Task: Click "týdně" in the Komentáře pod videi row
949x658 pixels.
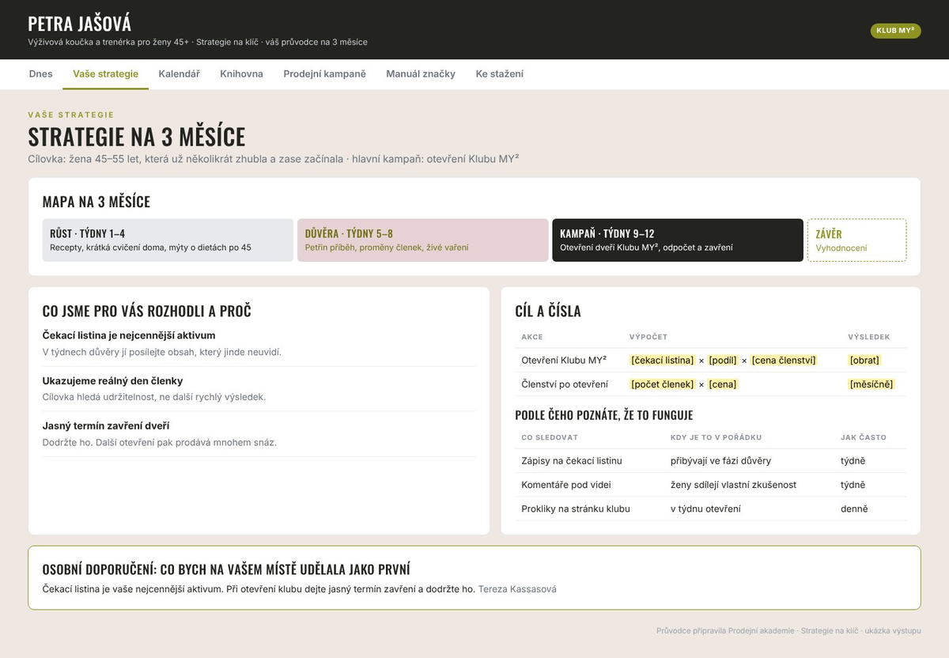Action: point(853,485)
